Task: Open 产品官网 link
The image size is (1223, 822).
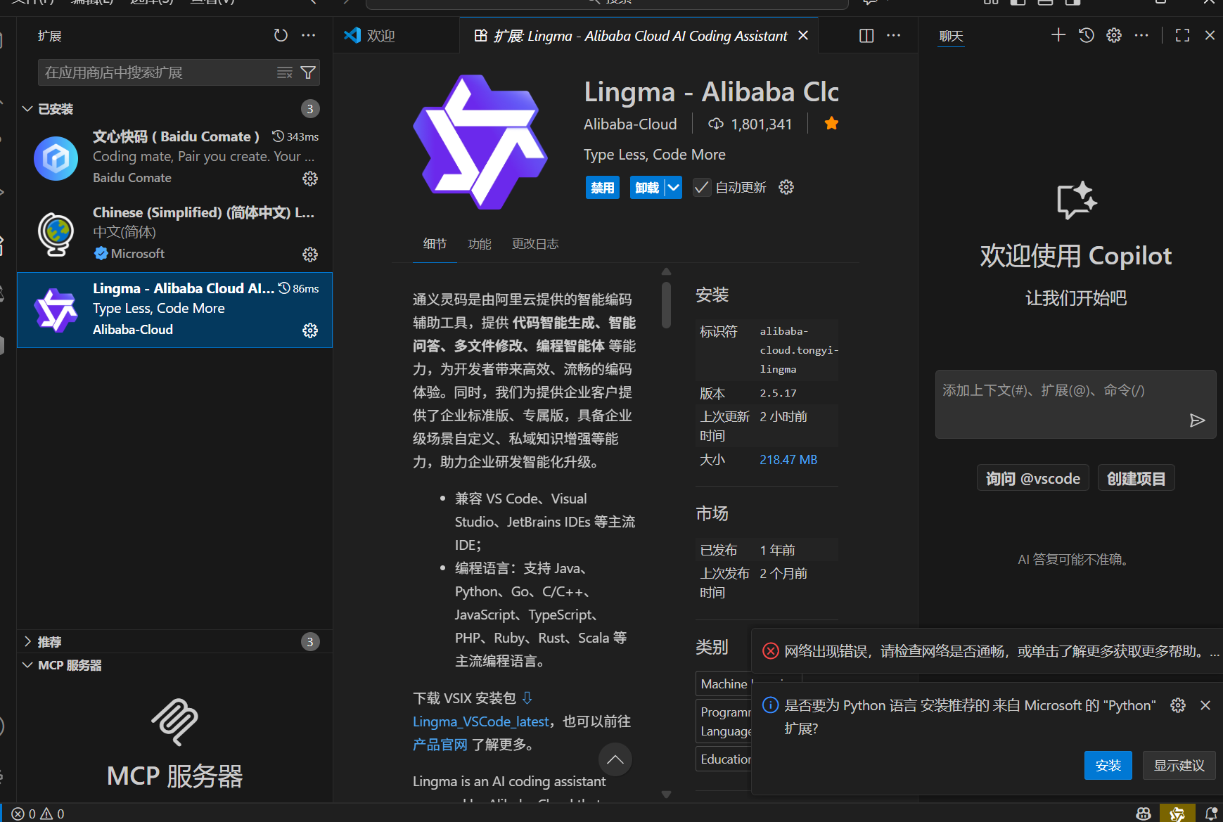Action: pyautogui.click(x=440, y=745)
